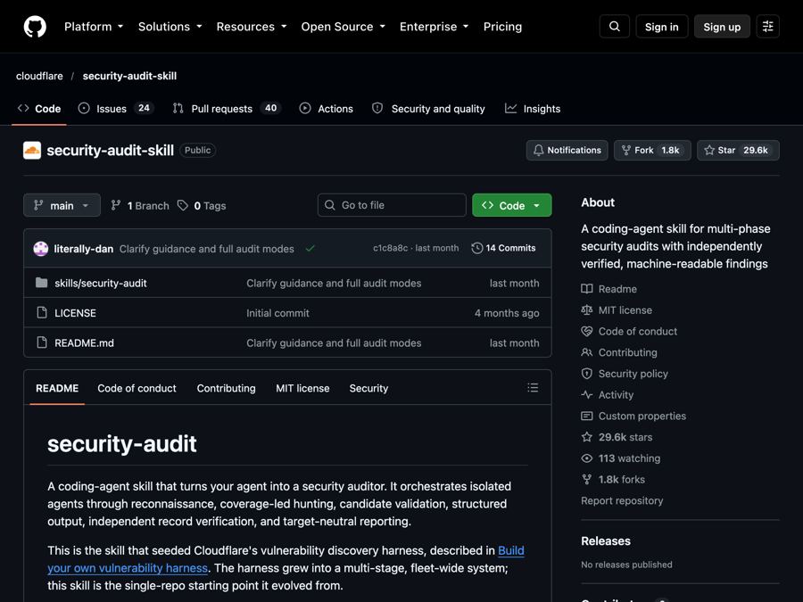Open the Insights tab
Screen dimensions: 803x602
click(x=533, y=109)
